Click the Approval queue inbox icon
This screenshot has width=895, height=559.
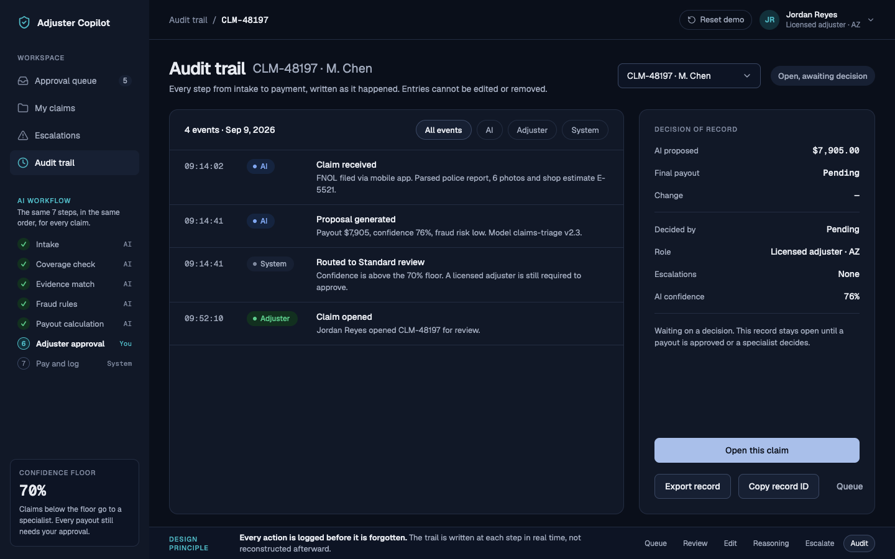[x=23, y=81]
